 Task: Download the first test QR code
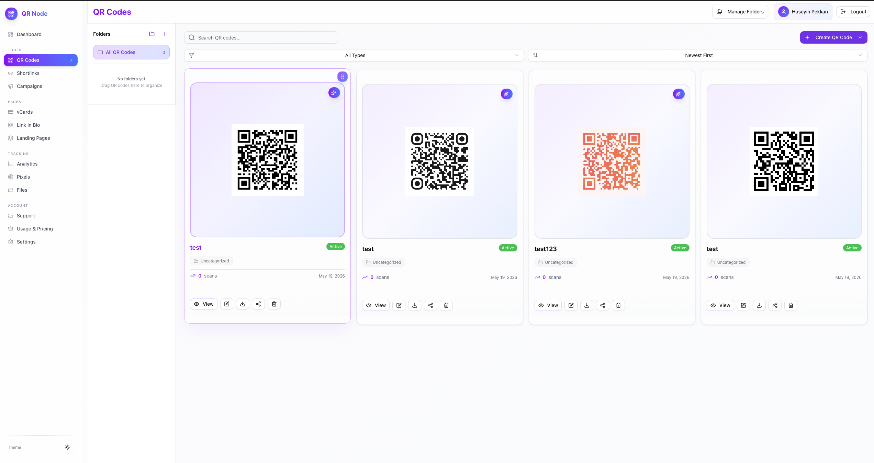[x=243, y=304]
